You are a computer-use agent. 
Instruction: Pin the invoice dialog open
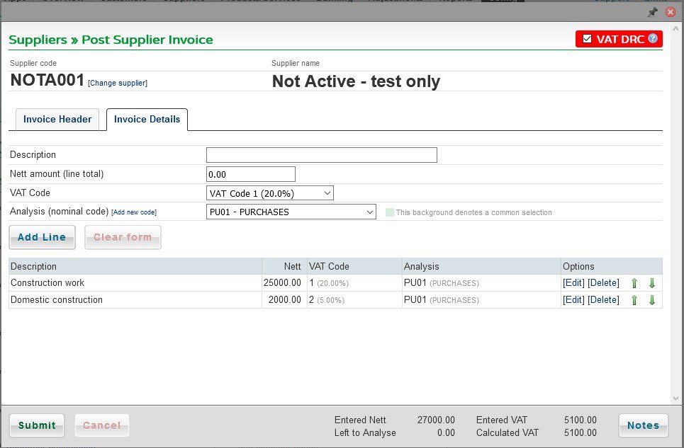tap(653, 11)
